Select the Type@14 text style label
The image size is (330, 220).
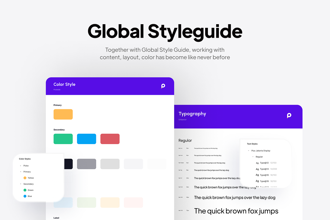pyautogui.click(x=264, y=169)
